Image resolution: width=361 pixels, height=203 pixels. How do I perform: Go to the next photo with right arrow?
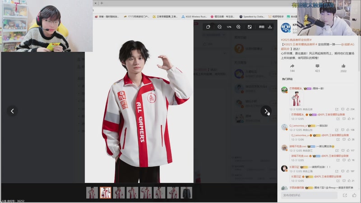coord(266,111)
